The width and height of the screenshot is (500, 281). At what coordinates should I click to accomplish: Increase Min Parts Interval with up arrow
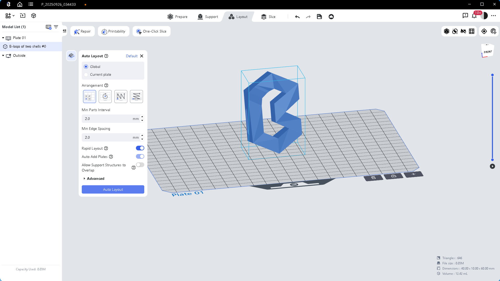[x=142, y=117]
